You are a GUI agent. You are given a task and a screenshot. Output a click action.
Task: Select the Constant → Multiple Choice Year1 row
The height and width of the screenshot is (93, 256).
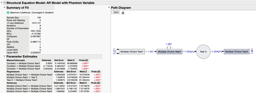48,63
